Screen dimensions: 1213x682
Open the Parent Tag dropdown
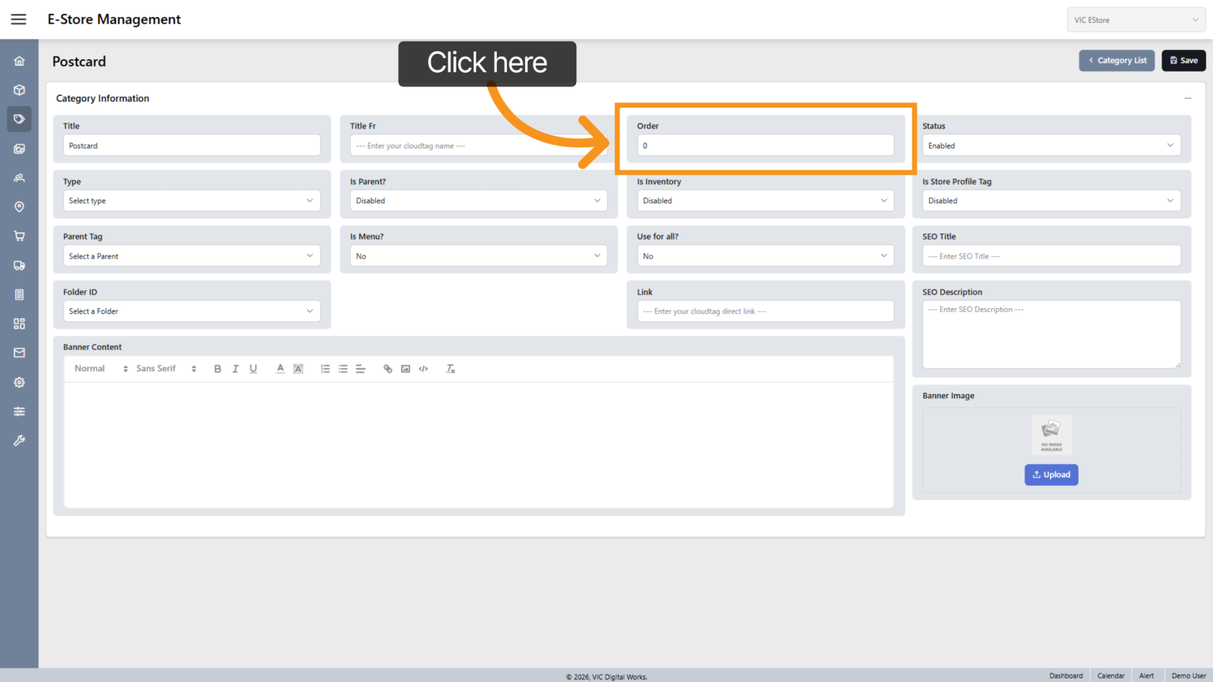point(191,256)
